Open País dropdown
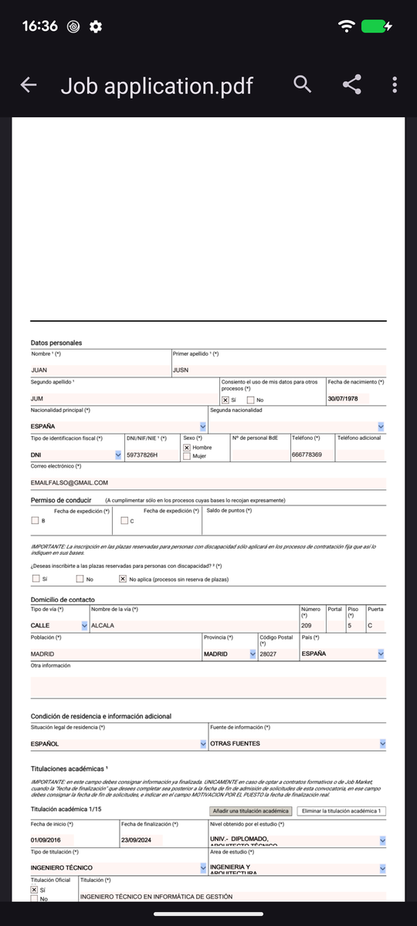 [x=381, y=654]
